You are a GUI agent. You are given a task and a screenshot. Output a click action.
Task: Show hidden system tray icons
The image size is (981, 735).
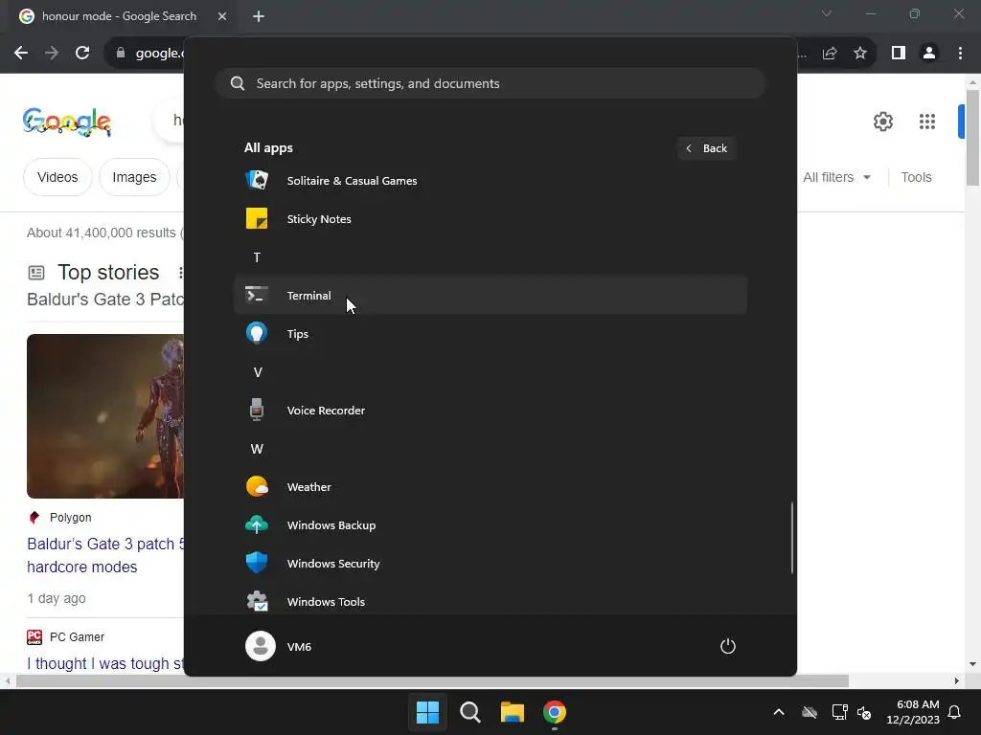point(779,712)
